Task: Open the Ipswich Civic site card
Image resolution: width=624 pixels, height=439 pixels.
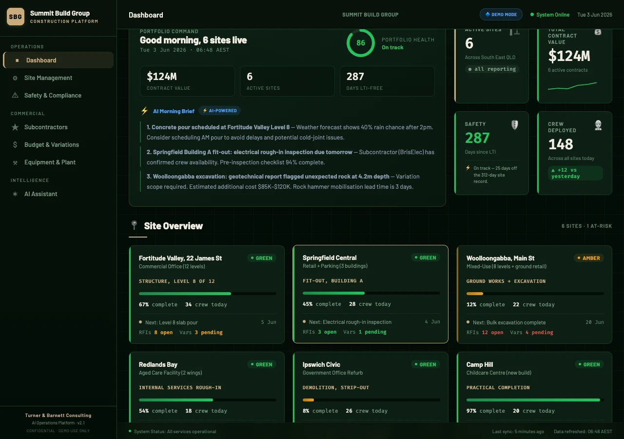Action: (370, 387)
